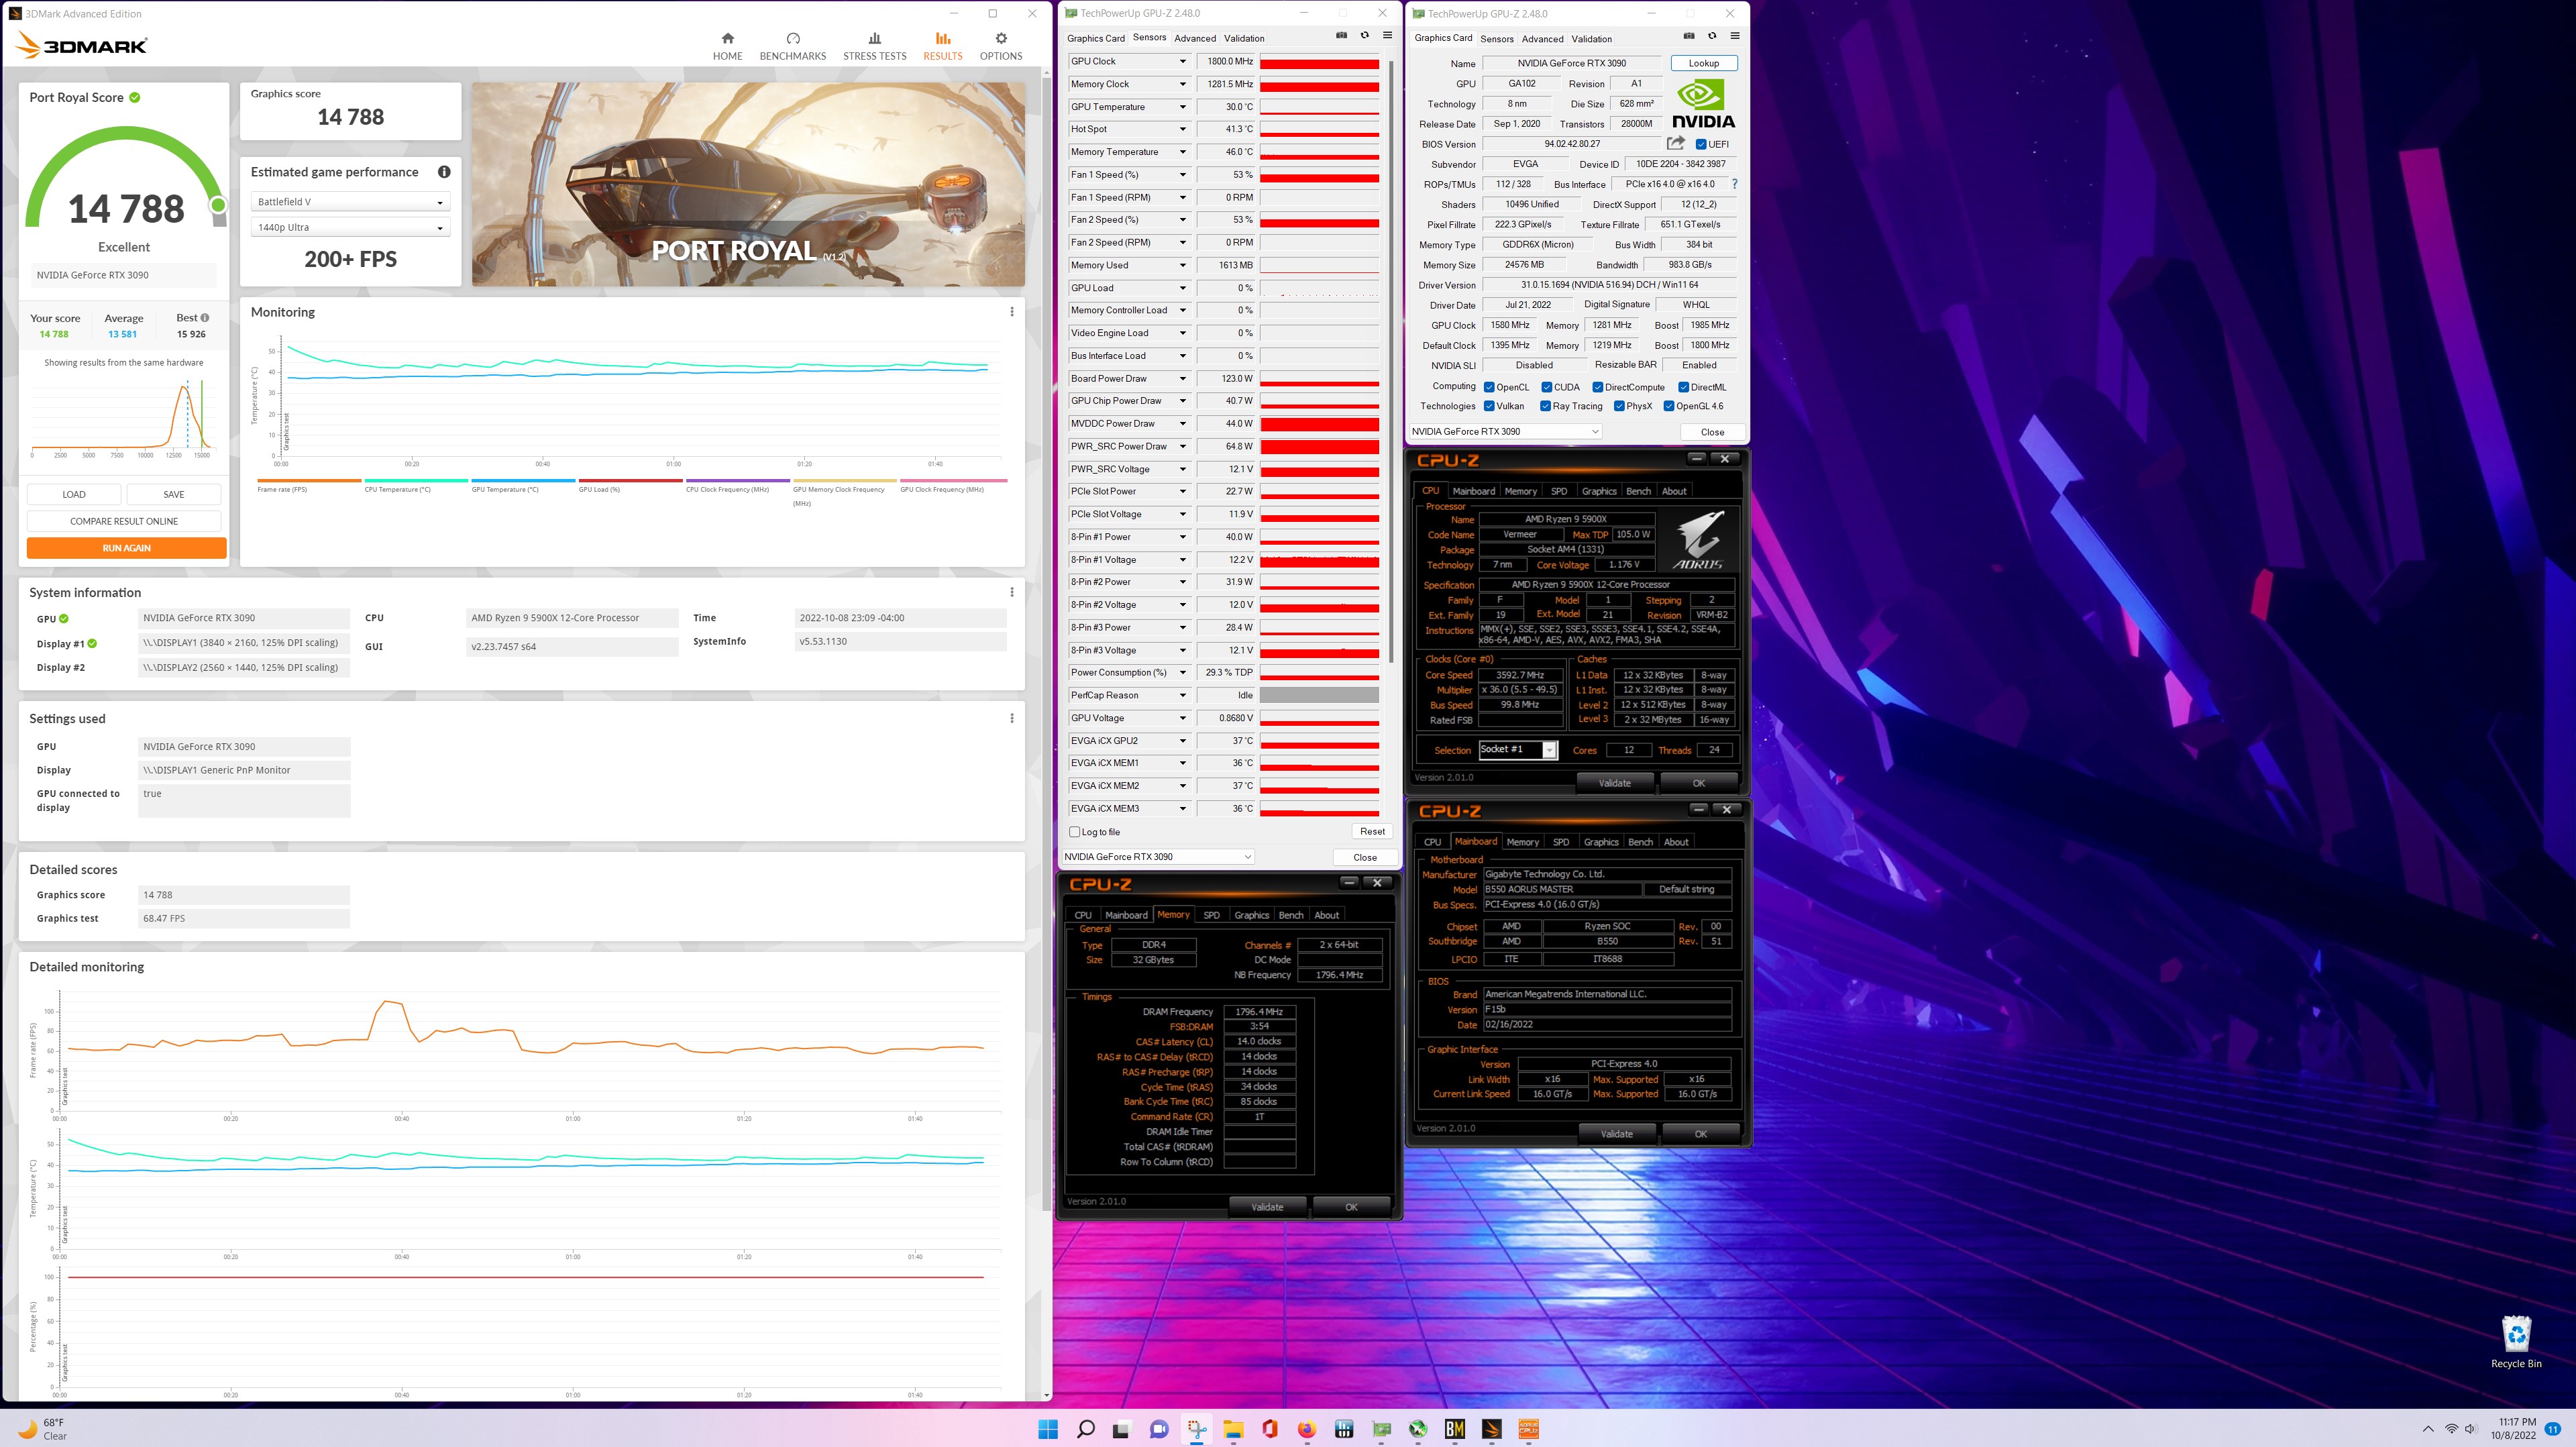Click screenshot camera icon in GPU-Z Graphics Card window
Image resolution: width=2576 pixels, height=1447 pixels.
pyautogui.click(x=1689, y=36)
